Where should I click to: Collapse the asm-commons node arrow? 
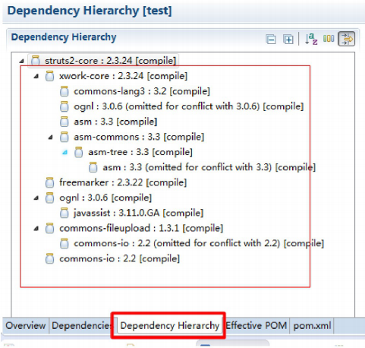coord(51,137)
